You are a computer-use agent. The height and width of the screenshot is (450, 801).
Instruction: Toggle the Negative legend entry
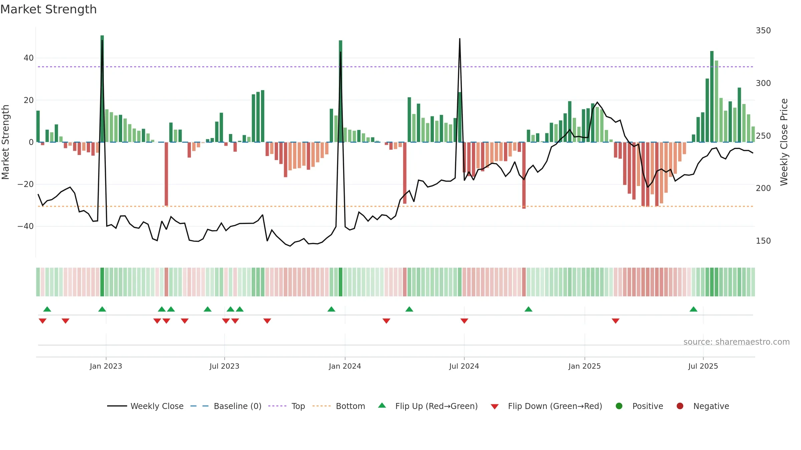point(703,406)
